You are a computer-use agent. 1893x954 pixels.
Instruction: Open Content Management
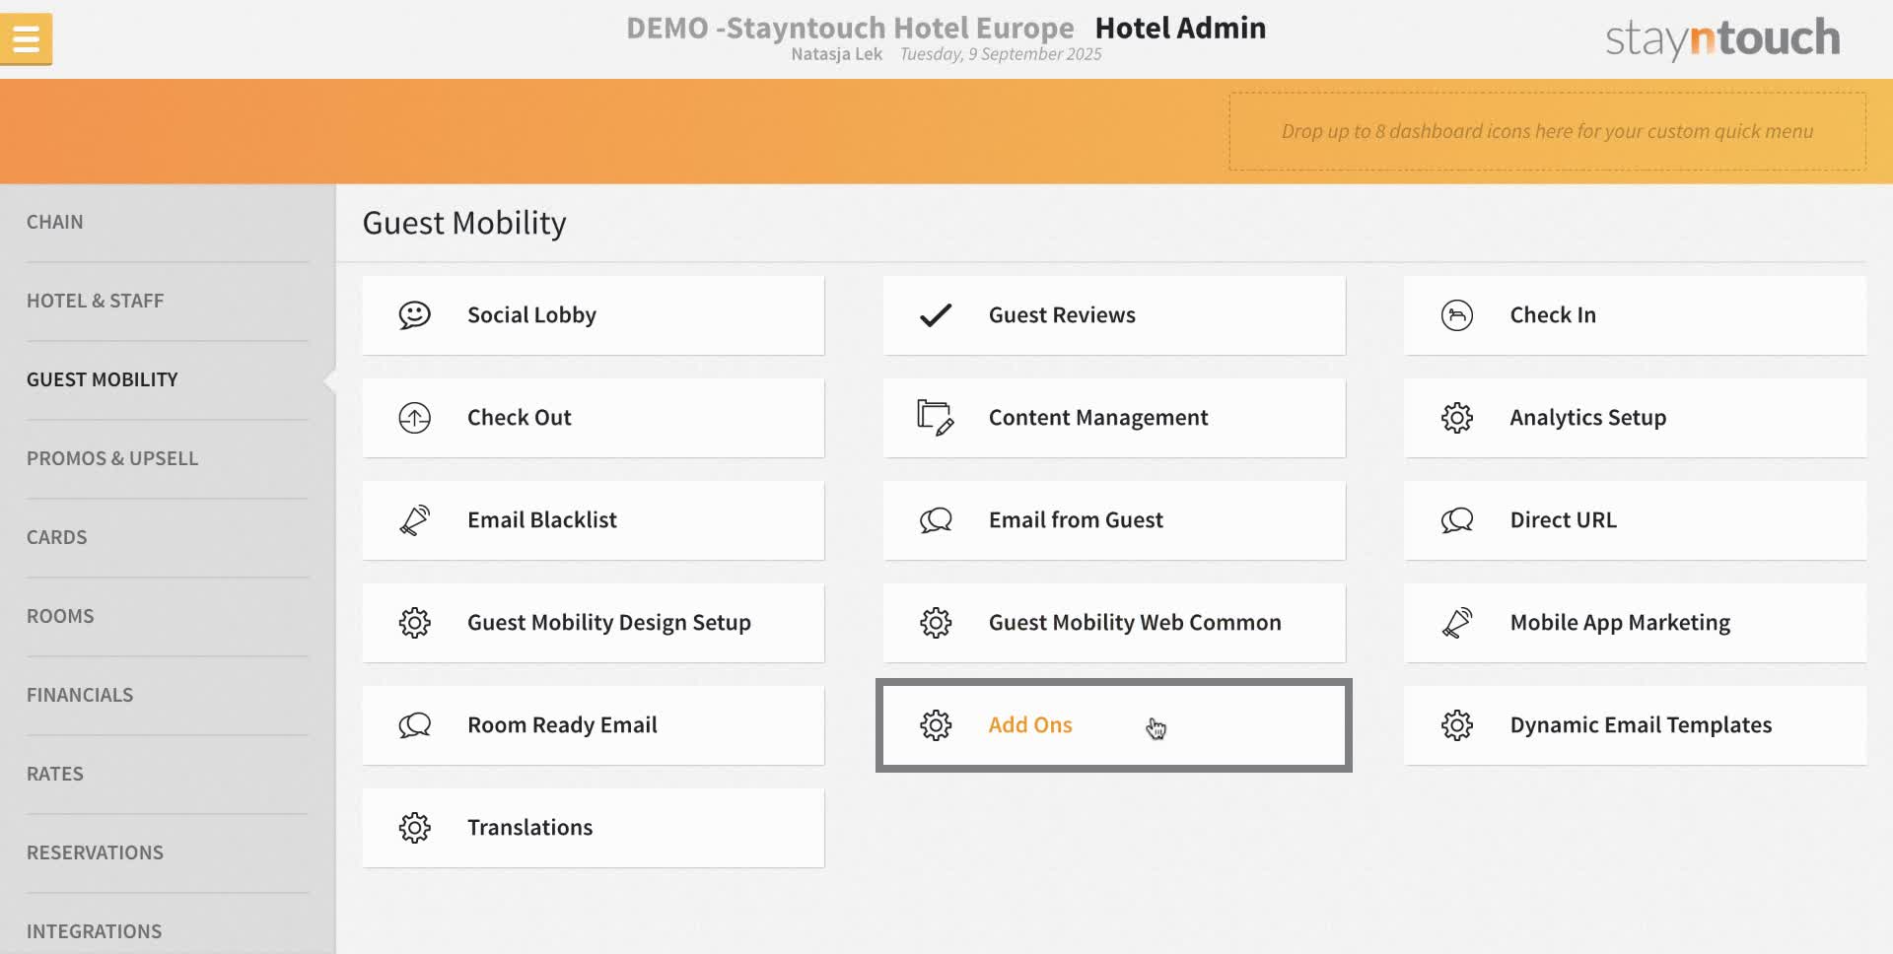tap(1114, 418)
